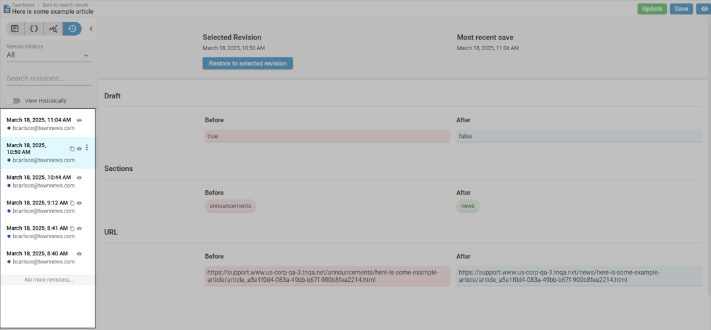Click the Selected Revision heading
The image size is (711, 330).
[232, 37]
